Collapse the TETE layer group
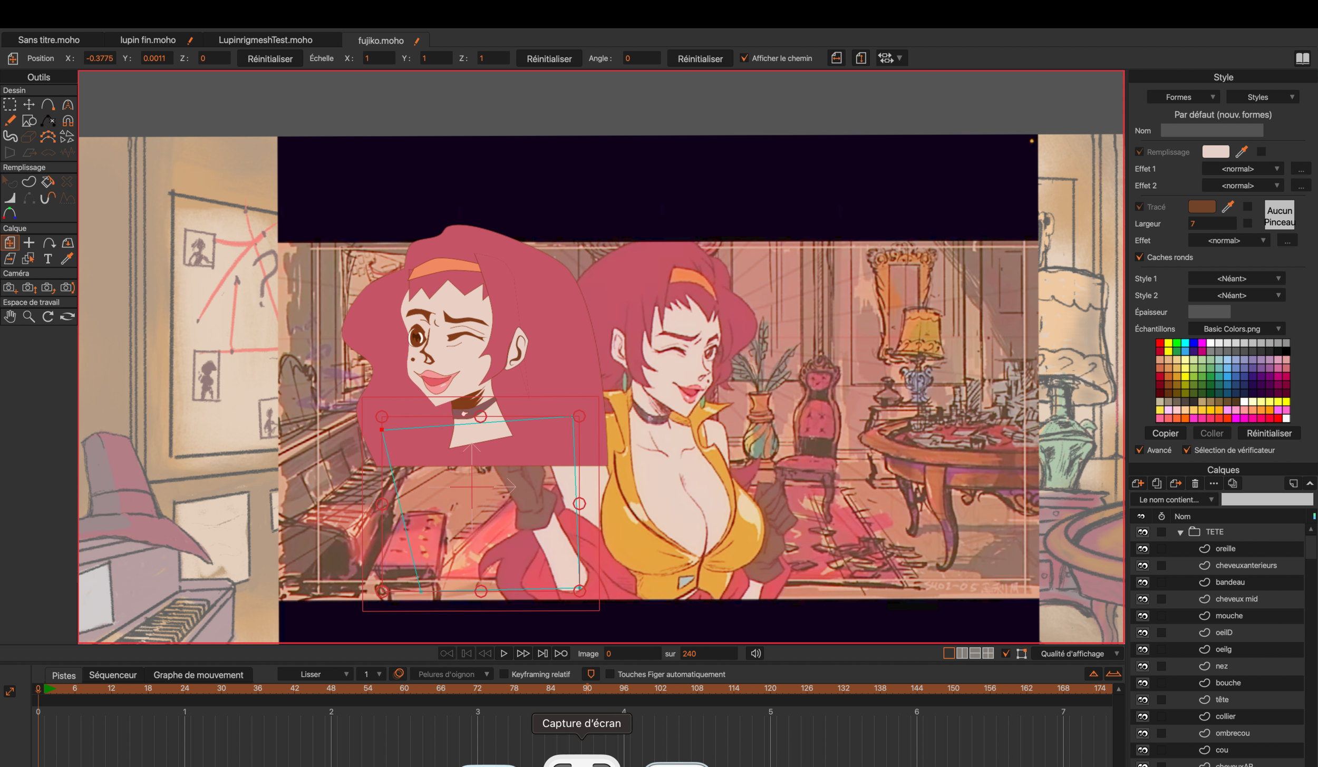This screenshot has width=1318, height=767. point(1180,532)
